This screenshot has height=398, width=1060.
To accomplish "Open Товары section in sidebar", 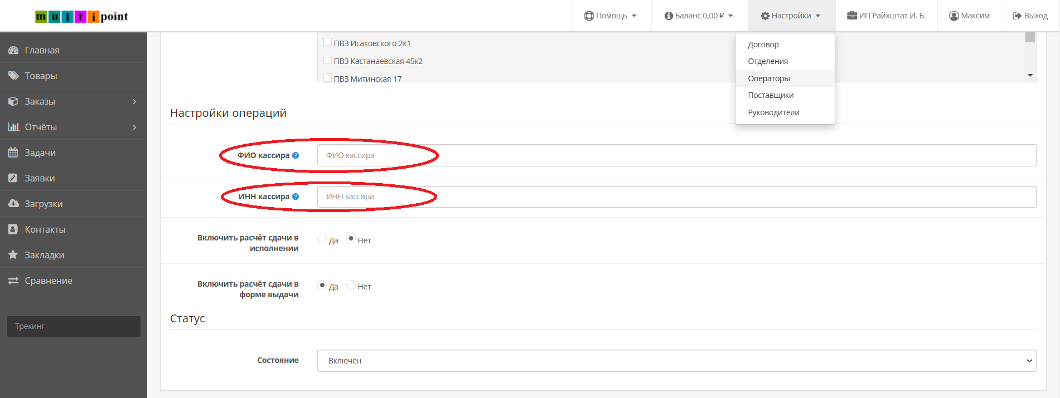I will tap(74, 76).
